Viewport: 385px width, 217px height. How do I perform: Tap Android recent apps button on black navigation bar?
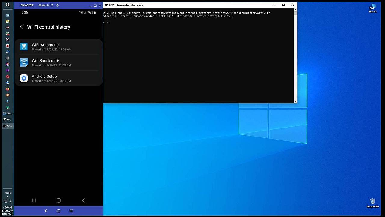click(34, 200)
